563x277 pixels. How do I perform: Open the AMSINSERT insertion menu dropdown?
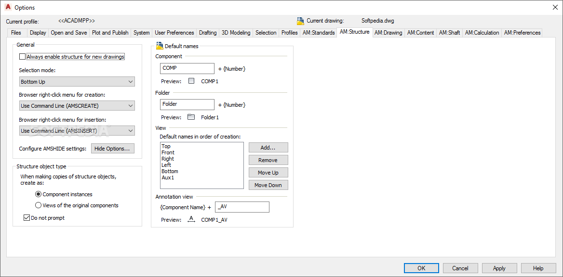(x=77, y=131)
